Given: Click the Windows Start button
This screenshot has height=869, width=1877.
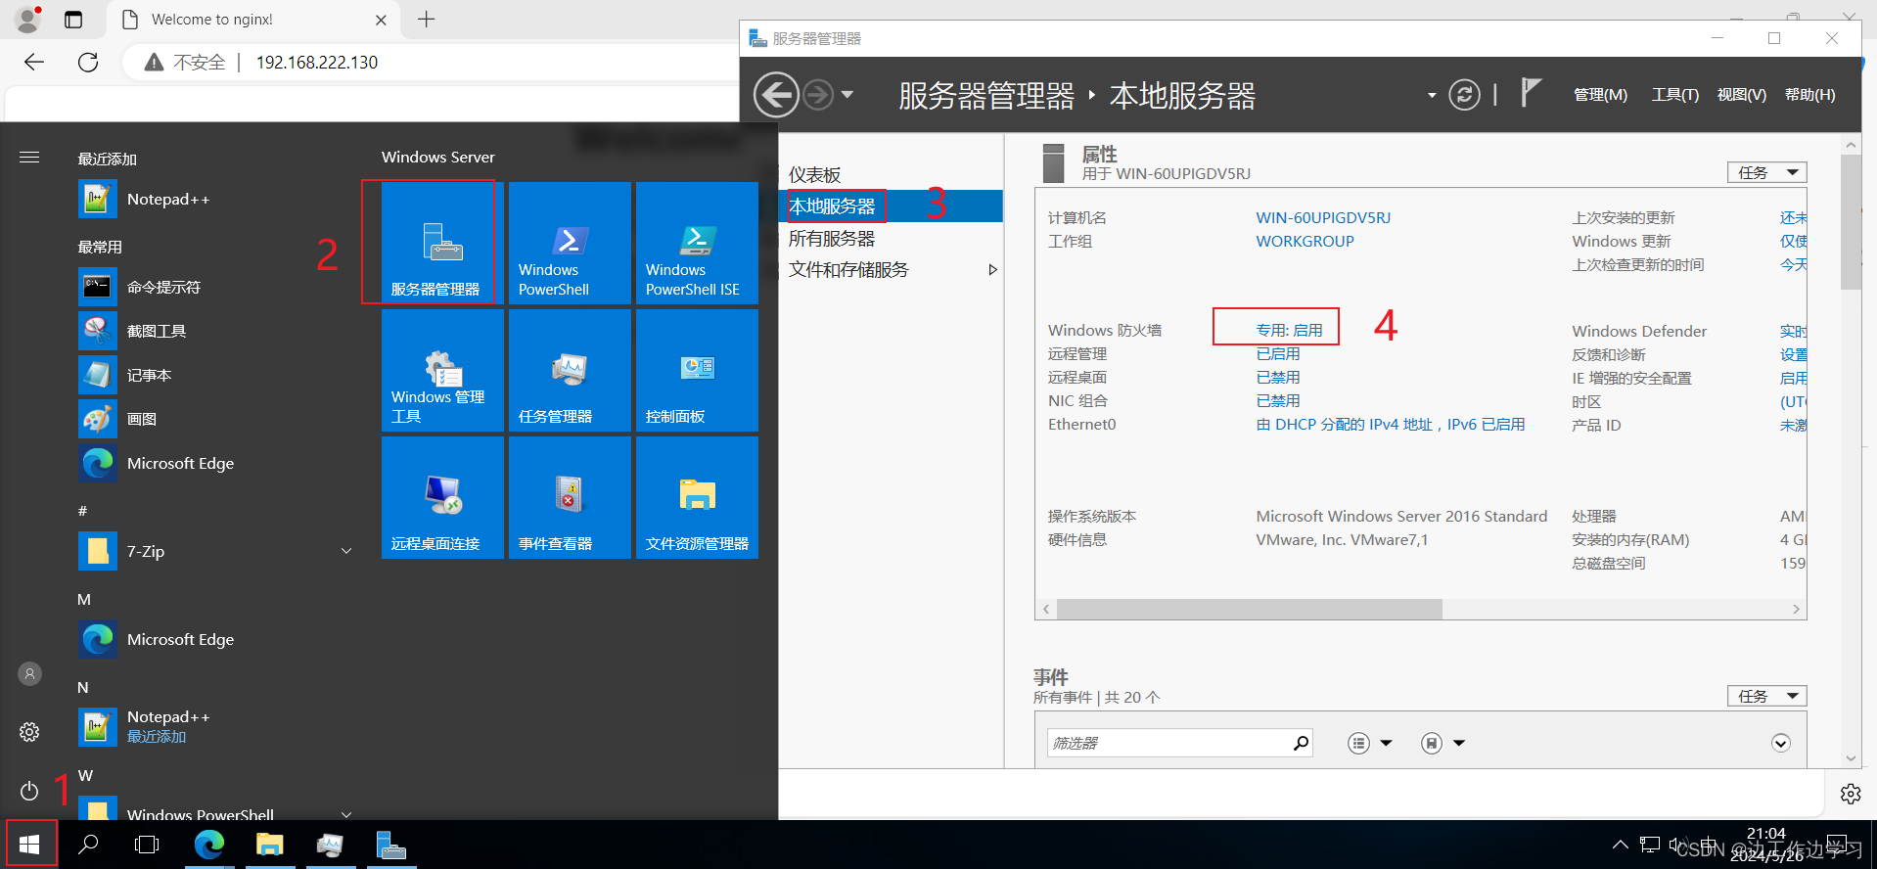Looking at the screenshot, I should (x=29, y=844).
